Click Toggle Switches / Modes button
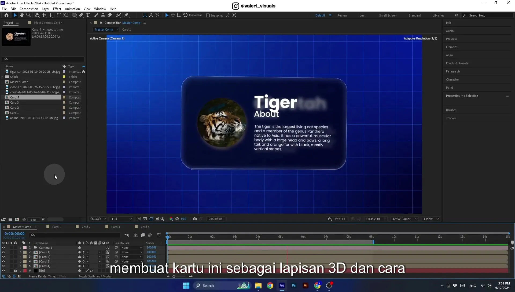 click(95, 276)
